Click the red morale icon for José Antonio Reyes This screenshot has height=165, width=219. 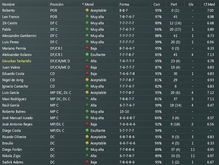[x=87, y=124]
